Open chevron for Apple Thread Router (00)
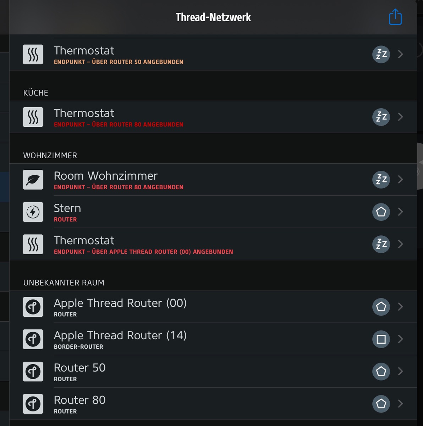The width and height of the screenshot is (423, 426). click(401, 307)
